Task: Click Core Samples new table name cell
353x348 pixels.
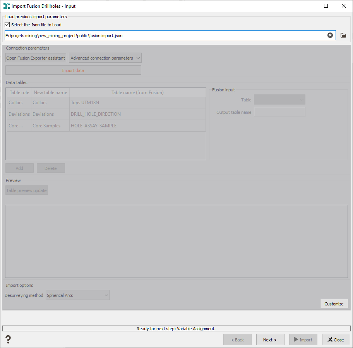Action: pos(50,125)
